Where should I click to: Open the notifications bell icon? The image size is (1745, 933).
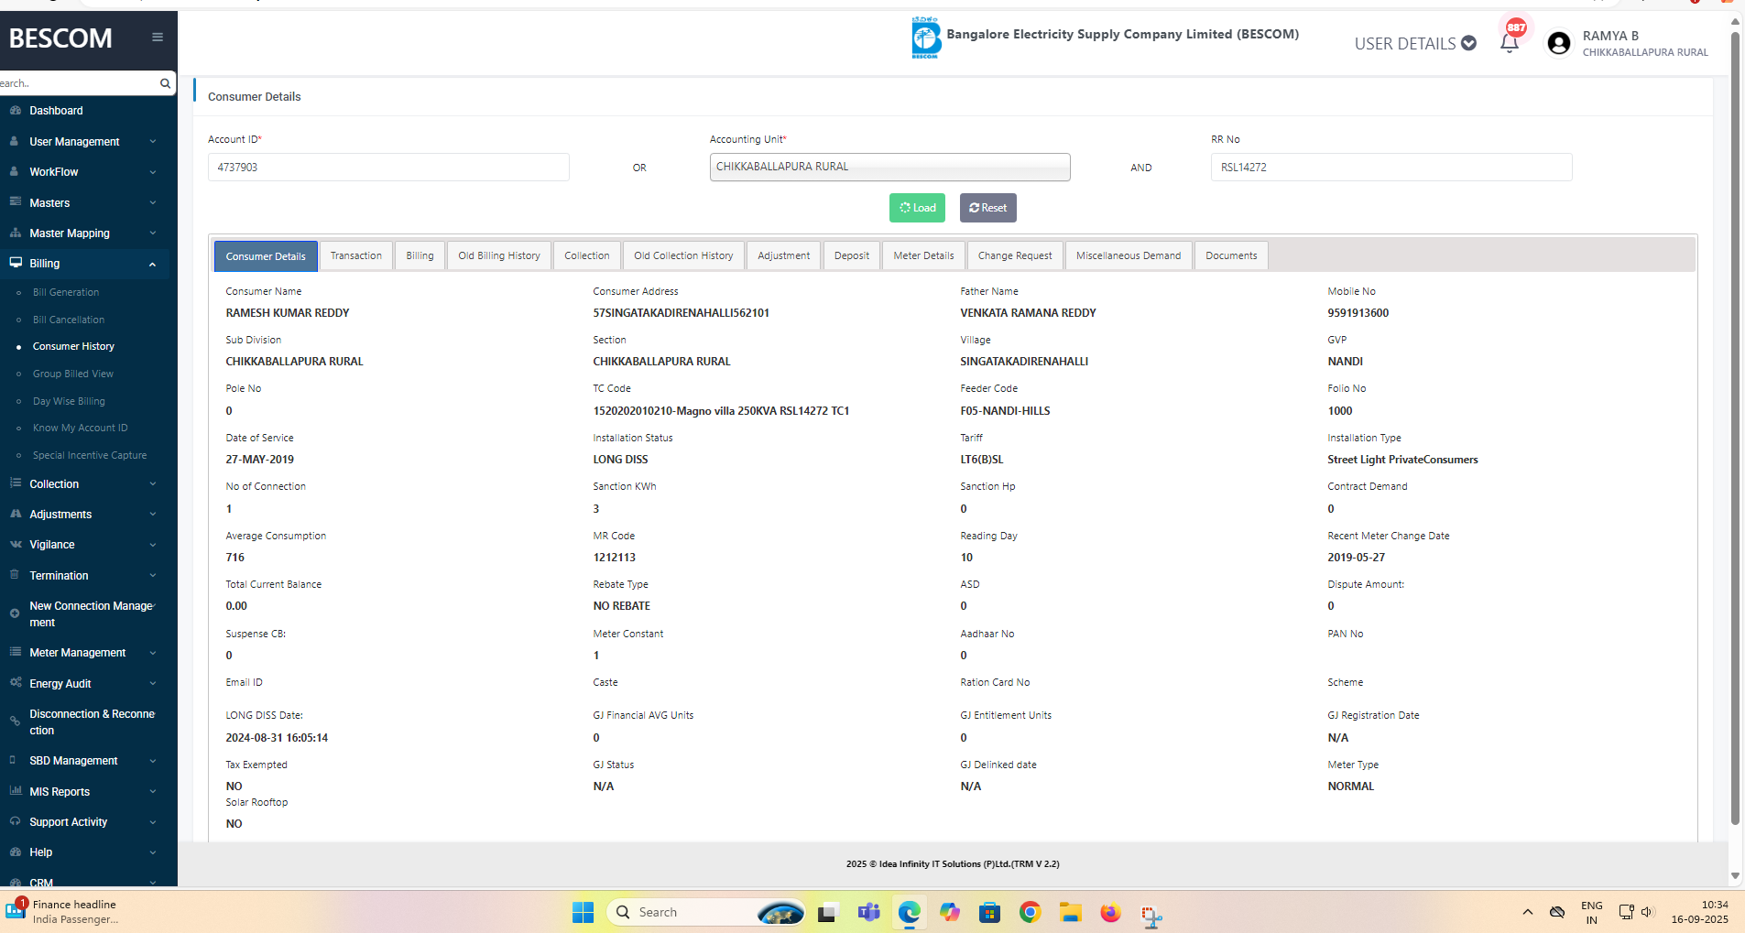[x=1510, y=43]
